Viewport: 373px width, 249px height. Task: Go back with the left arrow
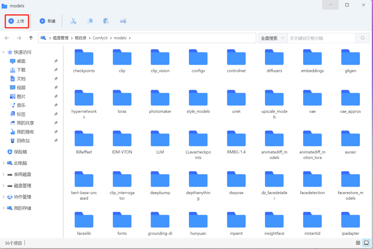pos(7,38)
